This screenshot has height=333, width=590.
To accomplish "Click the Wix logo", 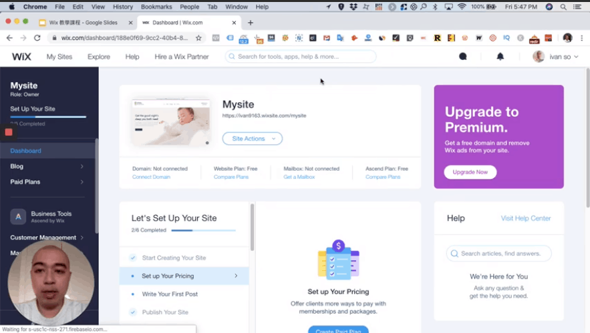I will click(21, 57).
